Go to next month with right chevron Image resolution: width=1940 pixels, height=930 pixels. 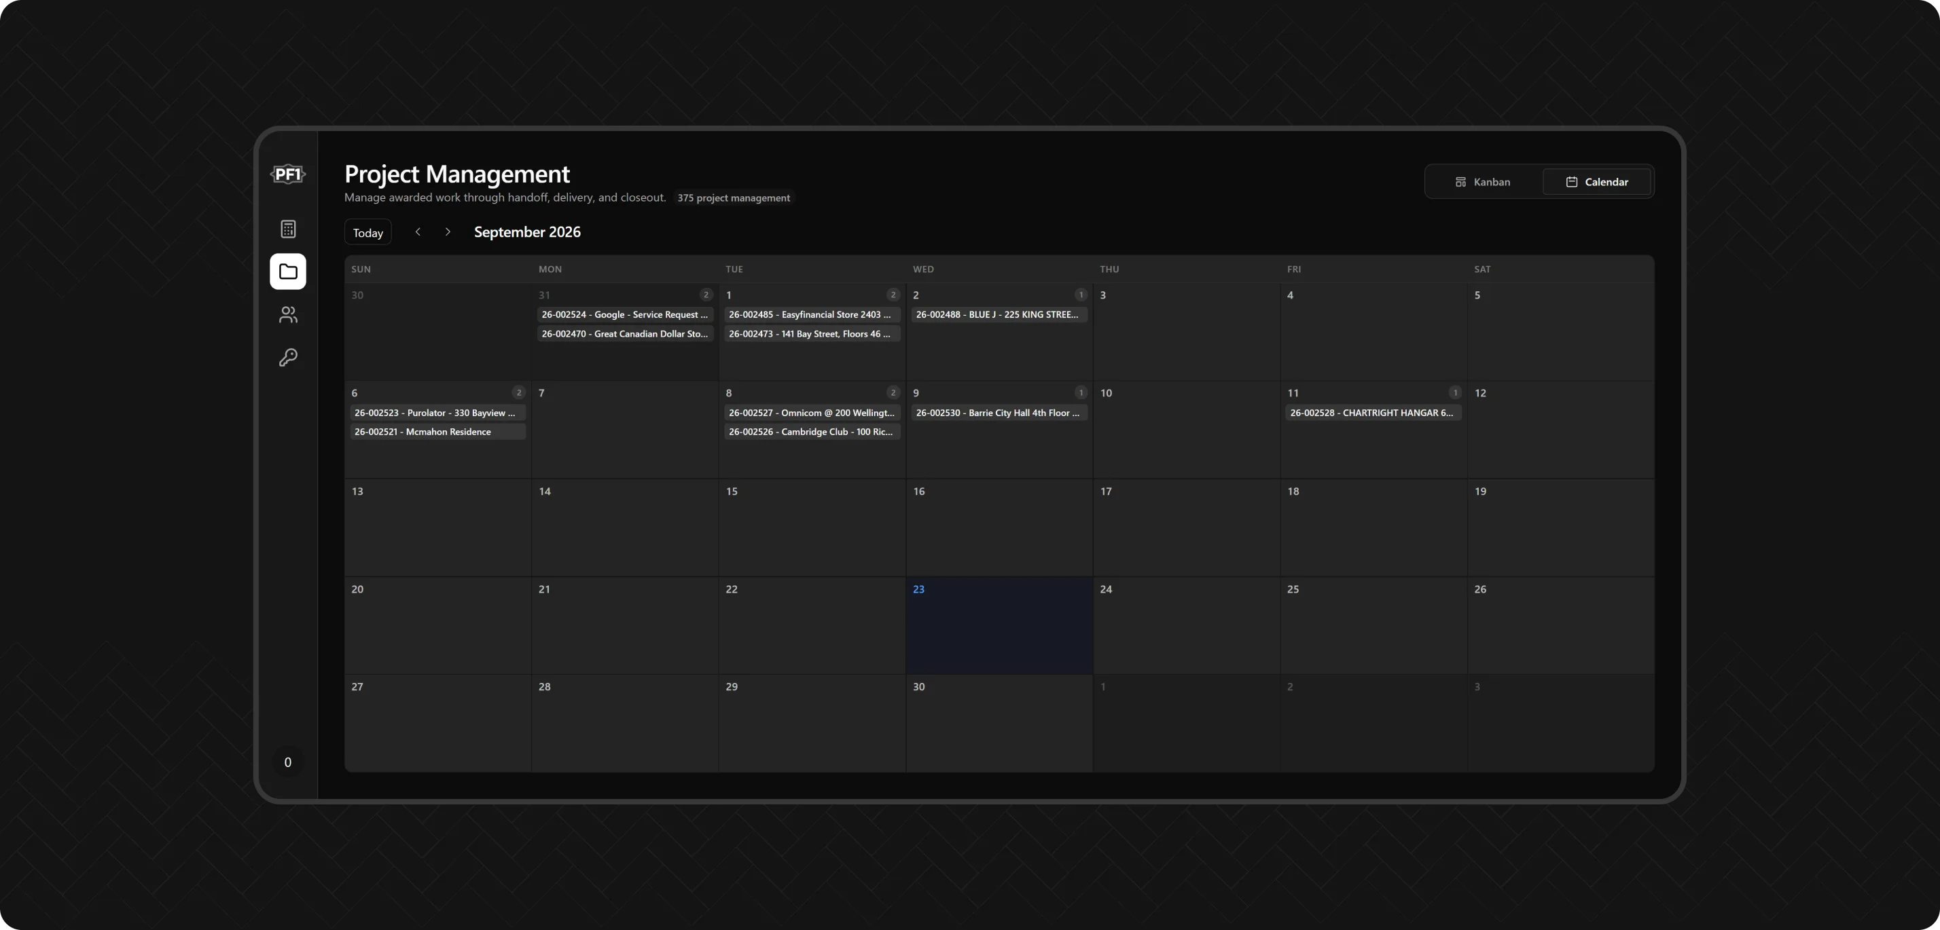click(x=448, y=231)
